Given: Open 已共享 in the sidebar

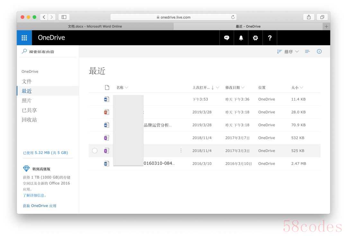Looking at the screenshot, I should click(x=29, y=110).
